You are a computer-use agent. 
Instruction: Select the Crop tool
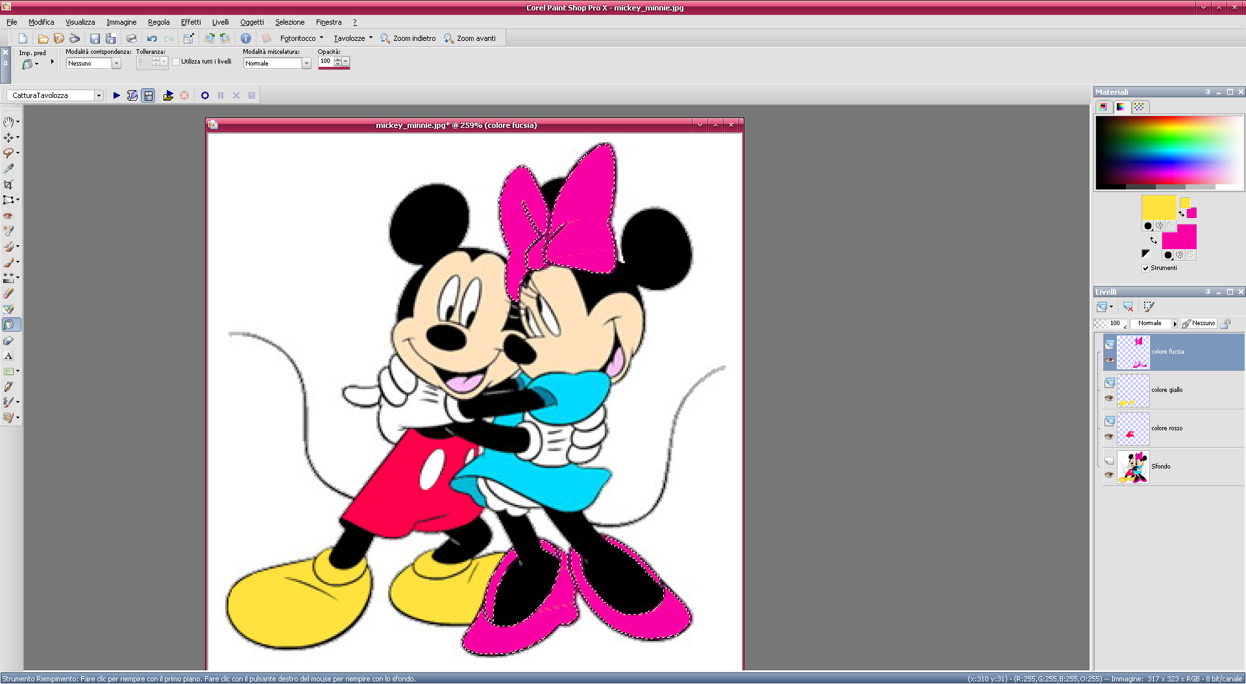pyautogui.click(x=8, y=184)
